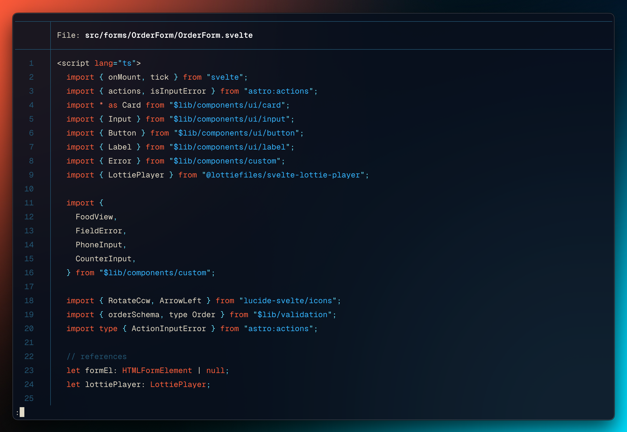Screen dimensions: 627x432
Task: Click the file path src/forms/OrderForm/OrderForm.svelte
Action: [x=169, y=35]
